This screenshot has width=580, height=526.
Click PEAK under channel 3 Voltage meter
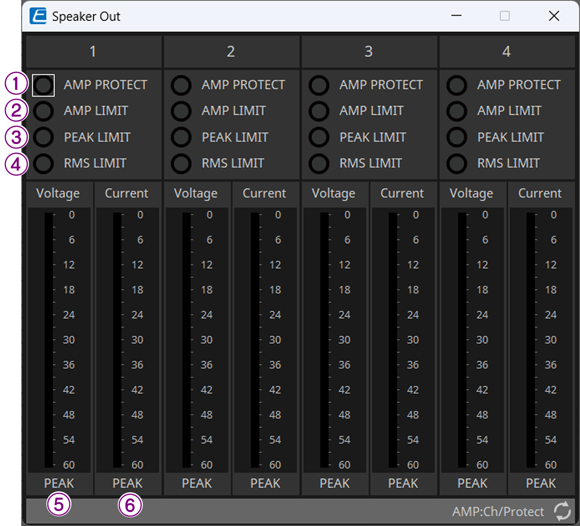point(335,483)
